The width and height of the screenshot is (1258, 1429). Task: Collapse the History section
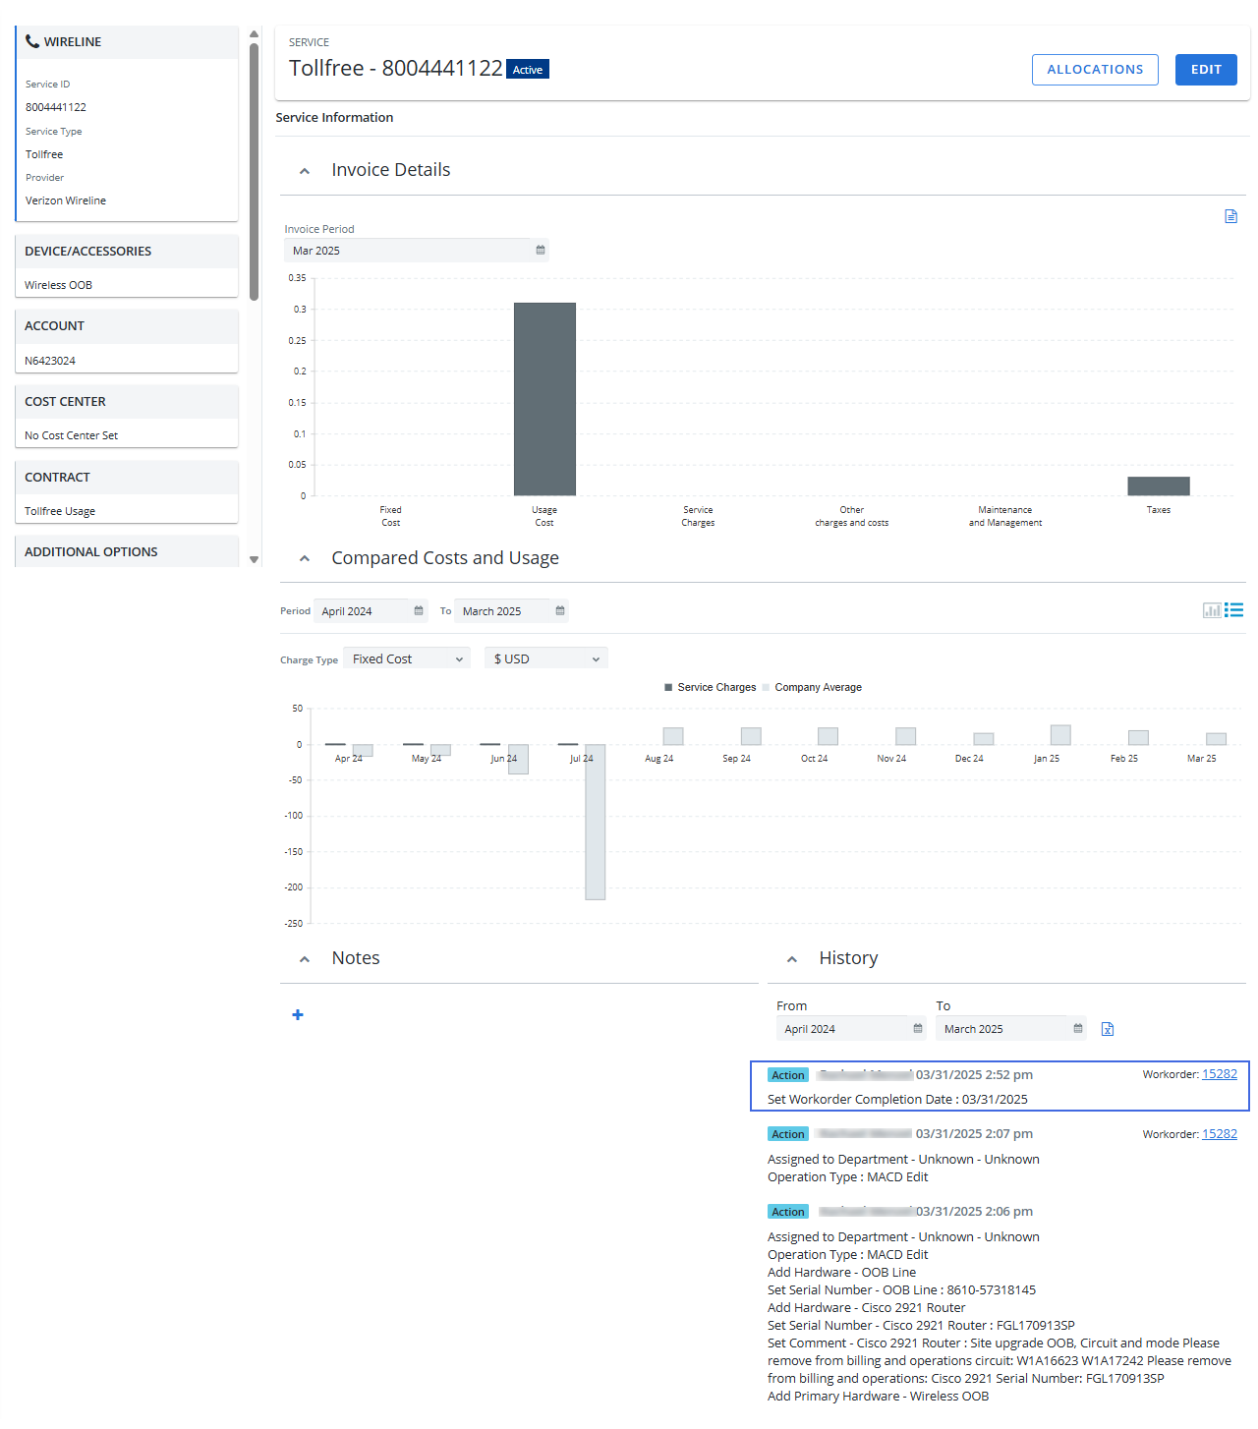792,959
